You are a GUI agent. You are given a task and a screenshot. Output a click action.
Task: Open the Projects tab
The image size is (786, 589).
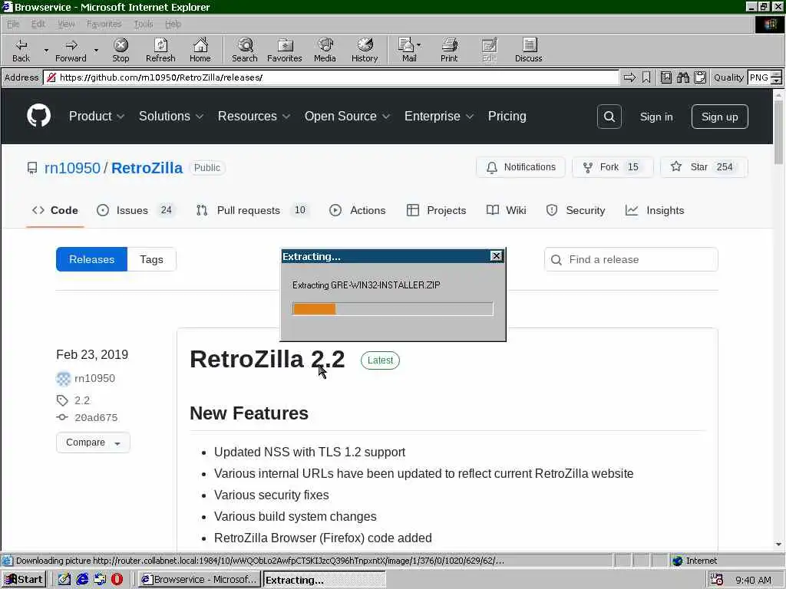(x=436, y=210)
